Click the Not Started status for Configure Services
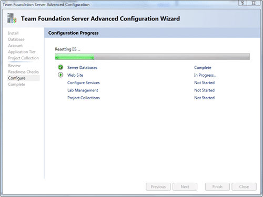This screenshot has width=263, height=197. pyautogui.click(x=204, y=82)
